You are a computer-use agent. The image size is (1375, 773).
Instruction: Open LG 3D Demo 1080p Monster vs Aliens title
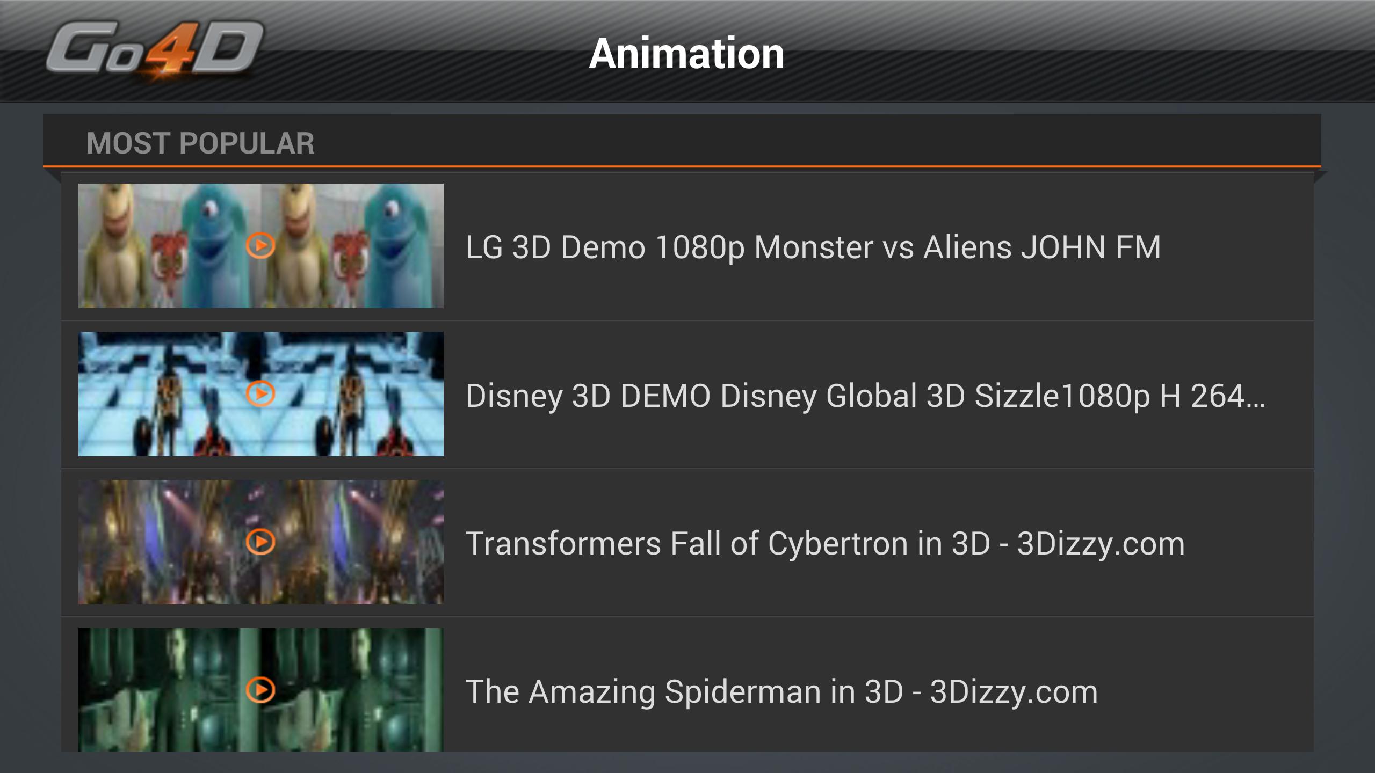(x=813, y=247)
